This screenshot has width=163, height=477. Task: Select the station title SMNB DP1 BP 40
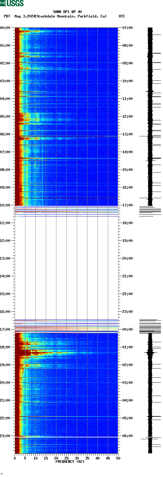coord(67,12)
